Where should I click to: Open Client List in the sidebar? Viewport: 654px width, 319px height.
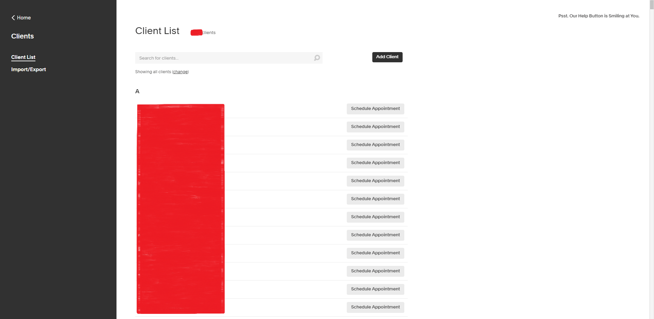tap(23, 57)
